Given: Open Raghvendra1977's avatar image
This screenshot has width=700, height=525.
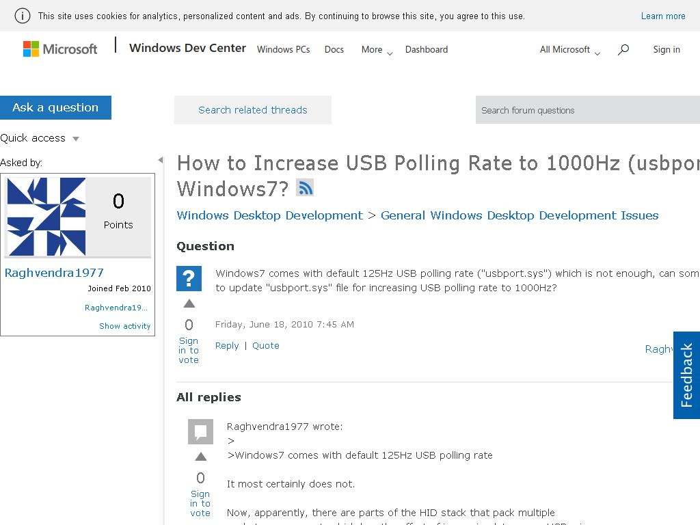Looking at the screenshot, I should [x=46, y=217].
